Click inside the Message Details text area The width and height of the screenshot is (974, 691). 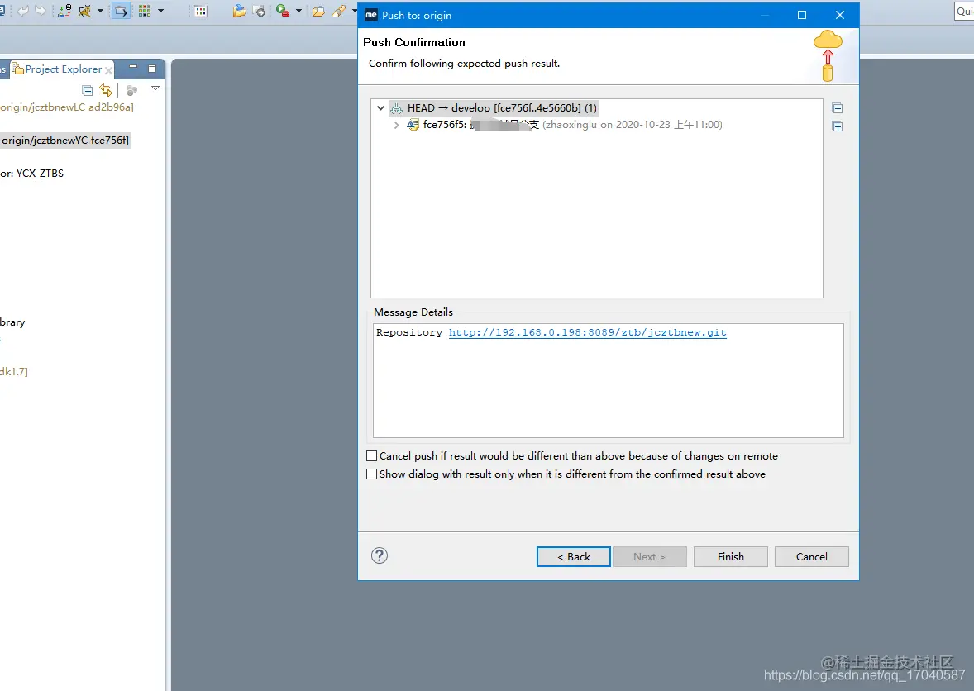click(x=608, y=380)
